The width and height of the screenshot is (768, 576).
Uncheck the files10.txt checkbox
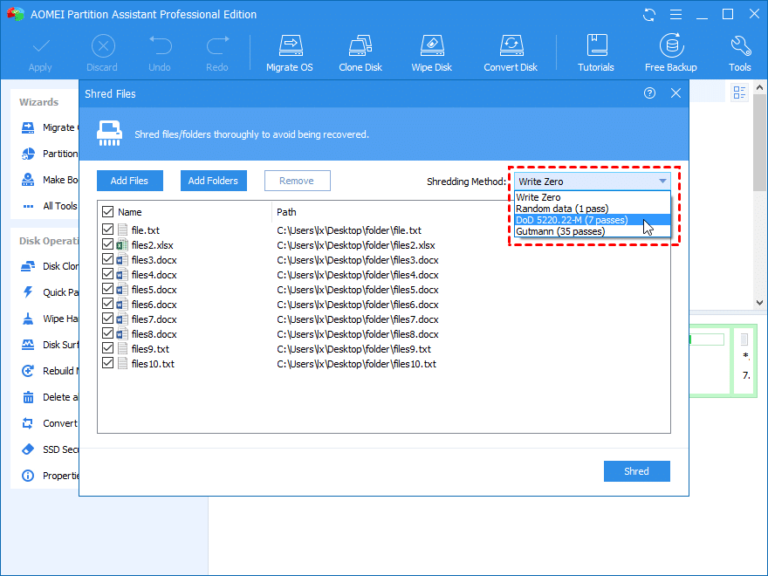[x=107, y=363]
